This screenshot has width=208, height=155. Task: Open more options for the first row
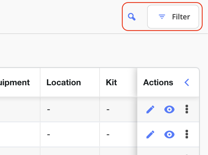187,109
